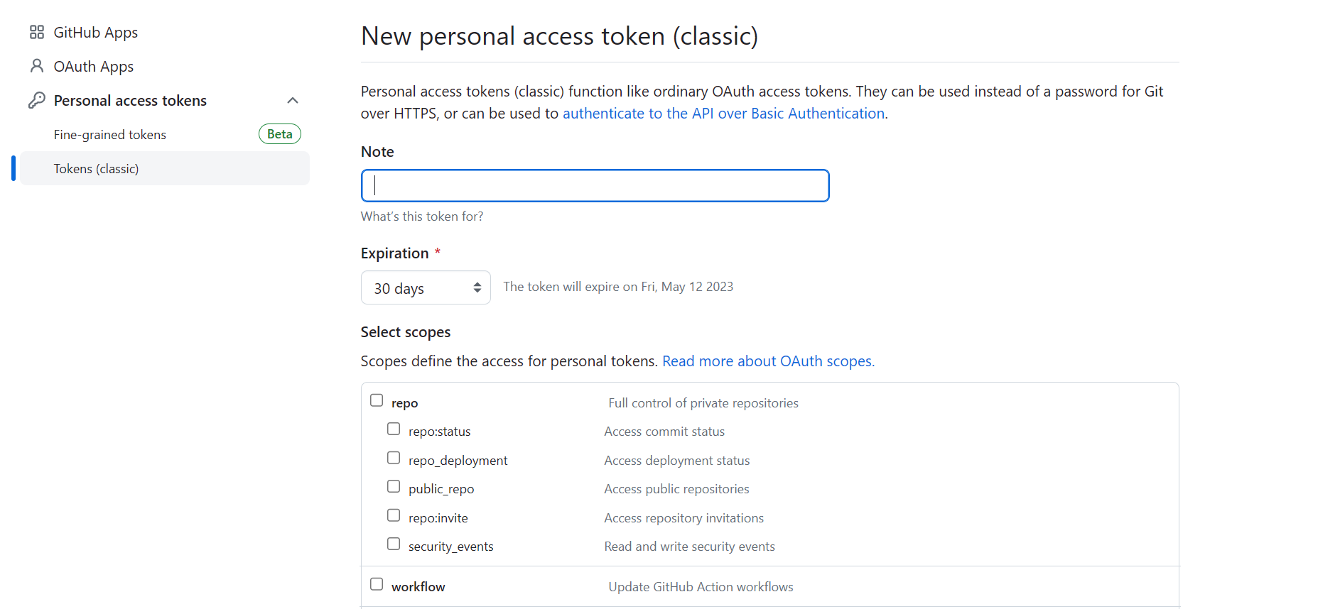Click the OAuth Apps person icon
Viewport: 1340px width, 609px height.
[x=37, y=66]
